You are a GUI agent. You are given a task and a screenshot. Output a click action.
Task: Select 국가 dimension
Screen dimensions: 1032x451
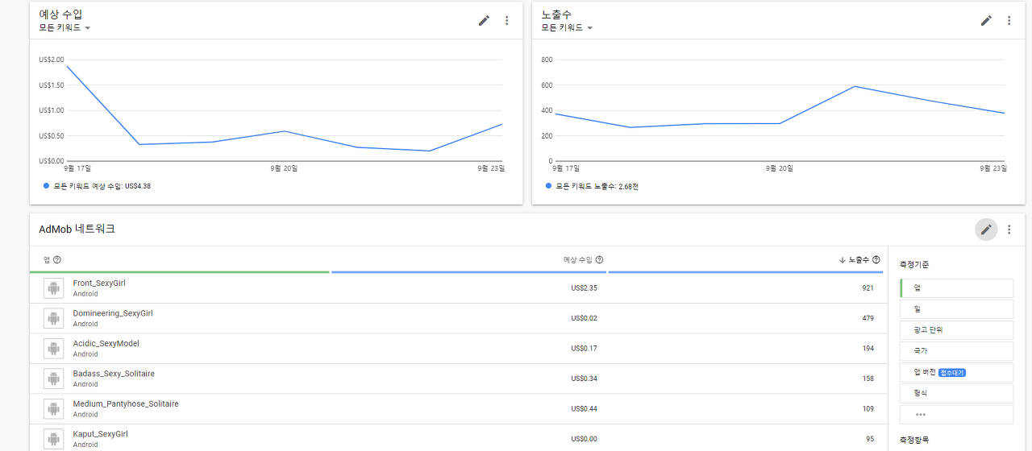pyautogui.click(x=956, y=351)
